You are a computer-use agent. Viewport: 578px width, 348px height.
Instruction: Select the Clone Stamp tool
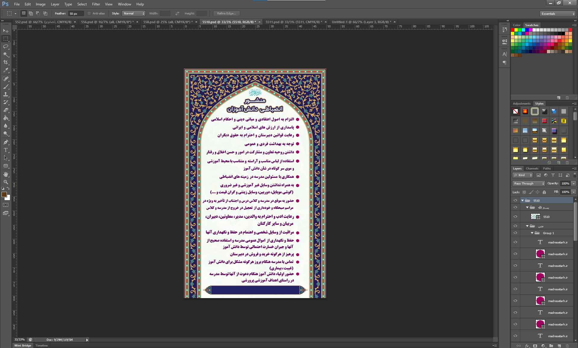[6, 94]
